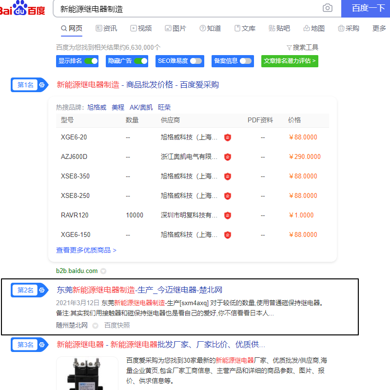This screenshot has height=390, width=390.
Task: Go to the 贴吧 tab
Action: click(279, 28)
